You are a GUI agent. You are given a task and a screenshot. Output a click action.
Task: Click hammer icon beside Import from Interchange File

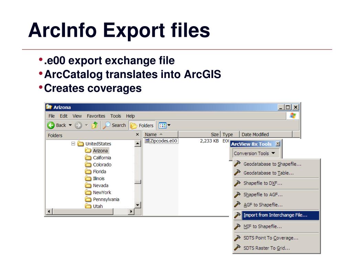click(237, 215)
